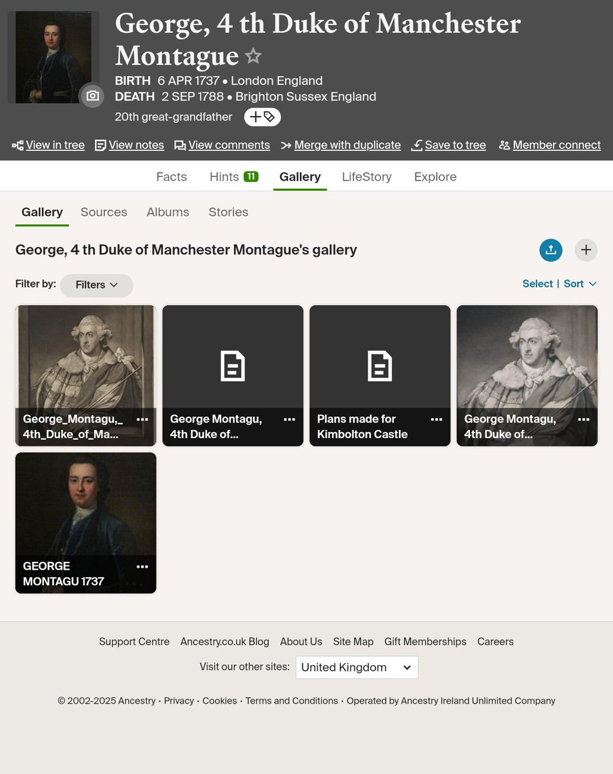Viewport: 613px width, 774px height.
Task: Open Support Centre footer link
Action: click(134, 642)
